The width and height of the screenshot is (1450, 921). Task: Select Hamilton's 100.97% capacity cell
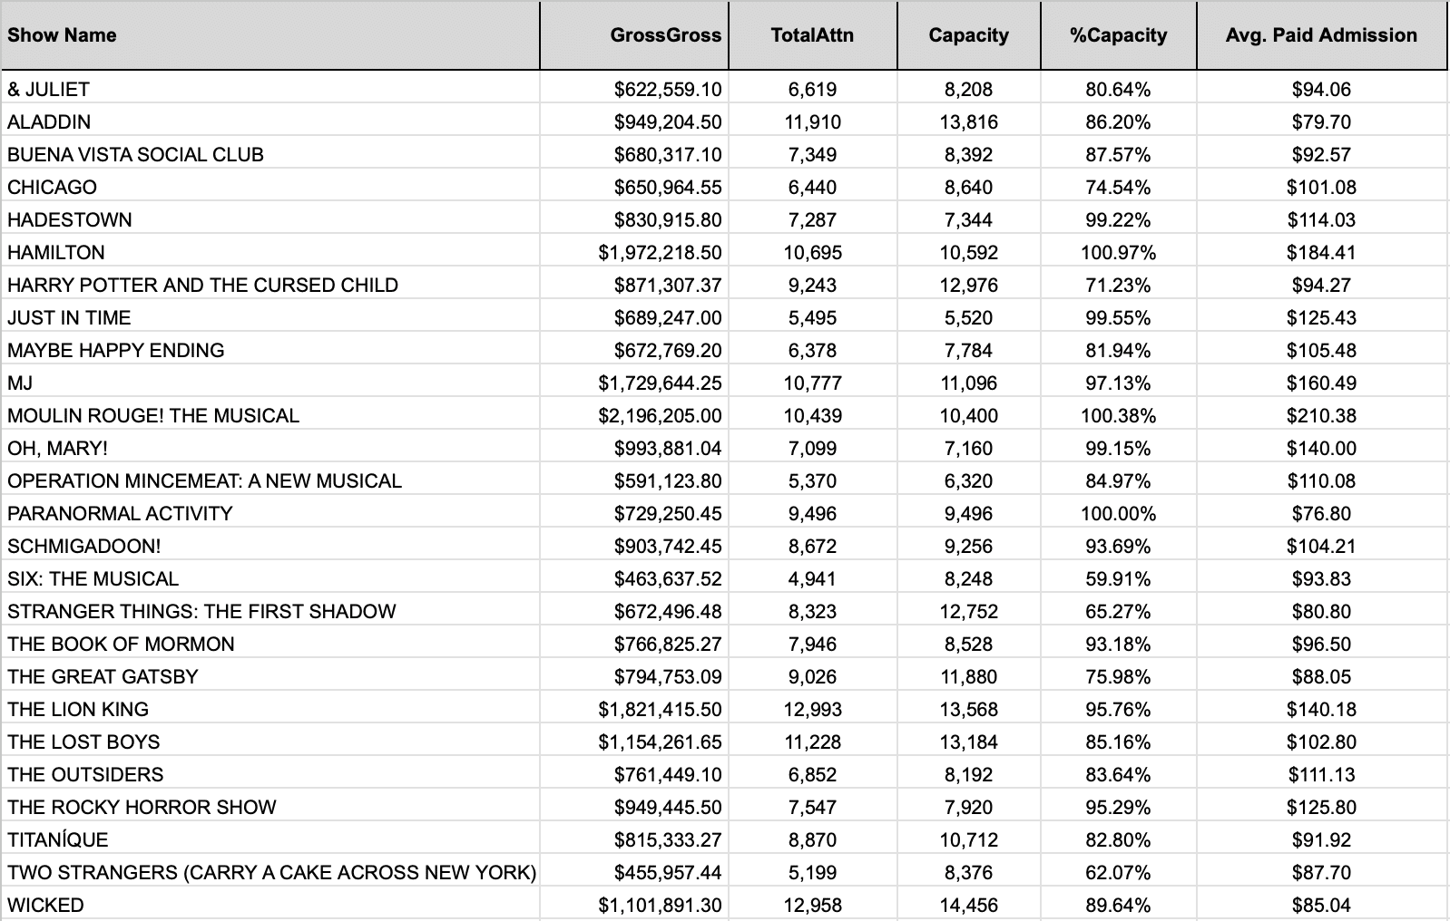tap(1119, 253)
